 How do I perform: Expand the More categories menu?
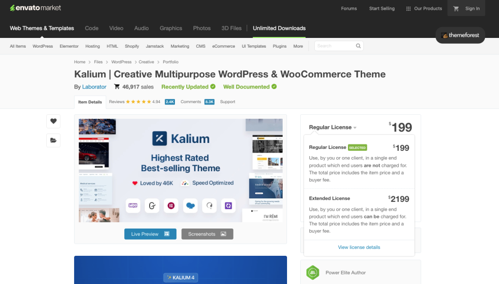[298, 46]
